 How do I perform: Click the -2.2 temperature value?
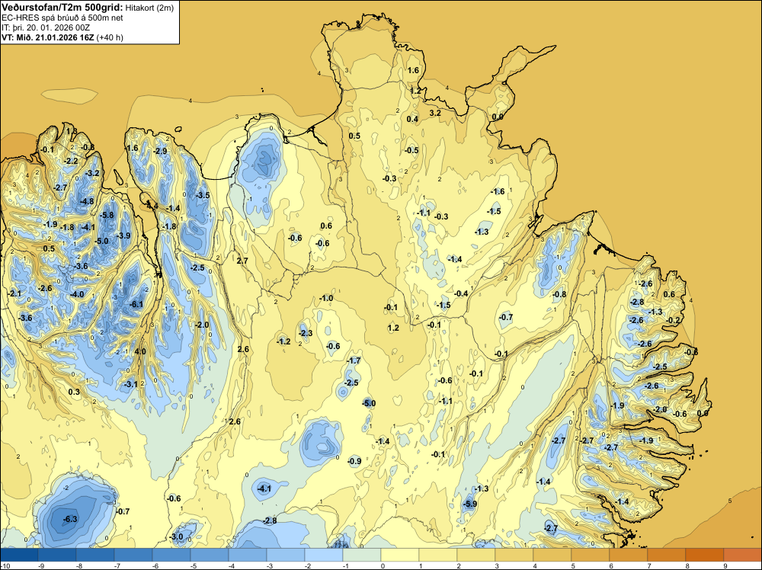tap(72, 161)
